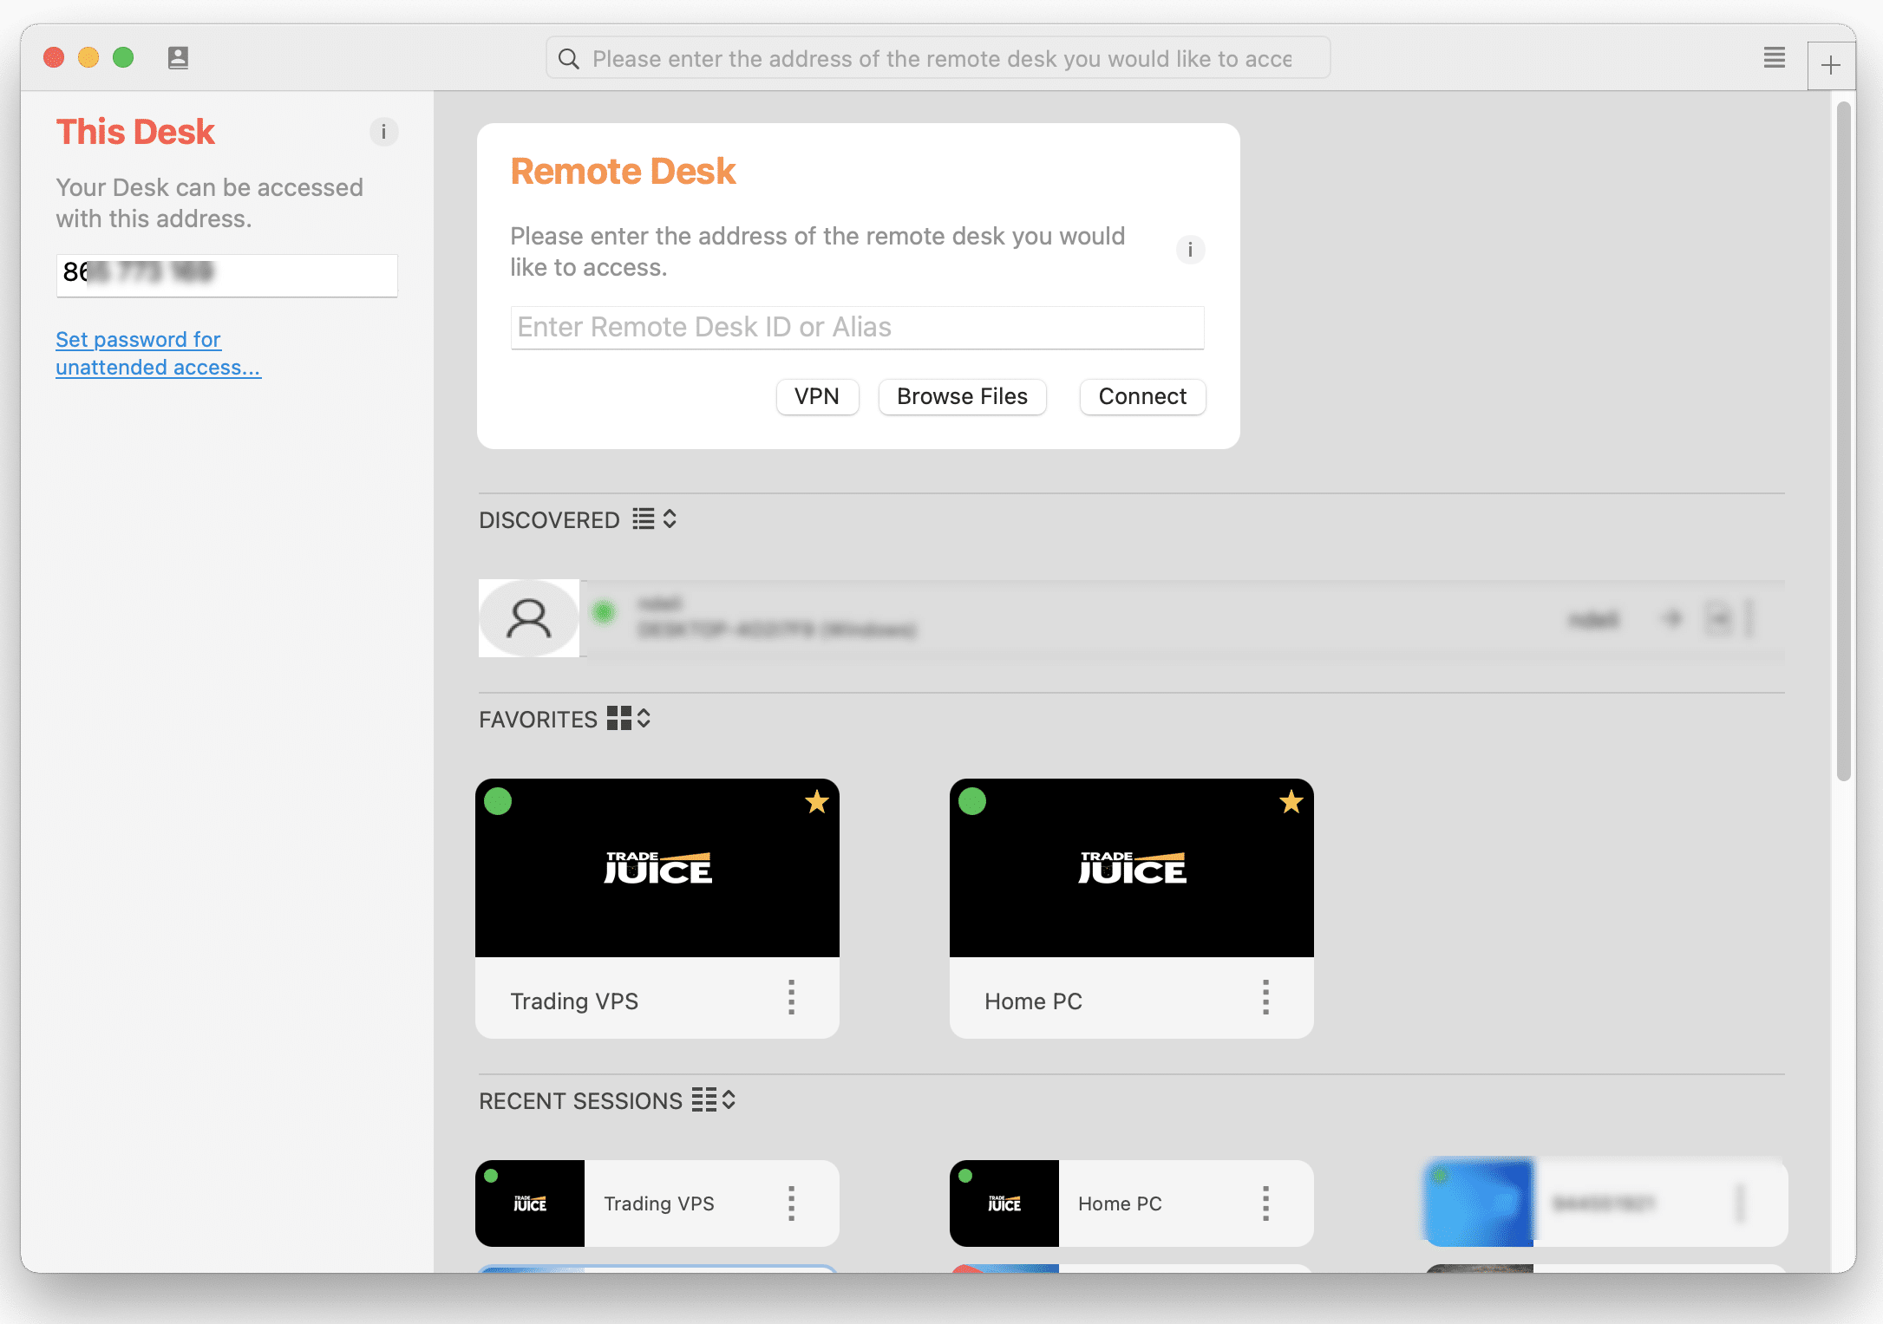Click the Trading VPS favorite icon

(817, 802)
